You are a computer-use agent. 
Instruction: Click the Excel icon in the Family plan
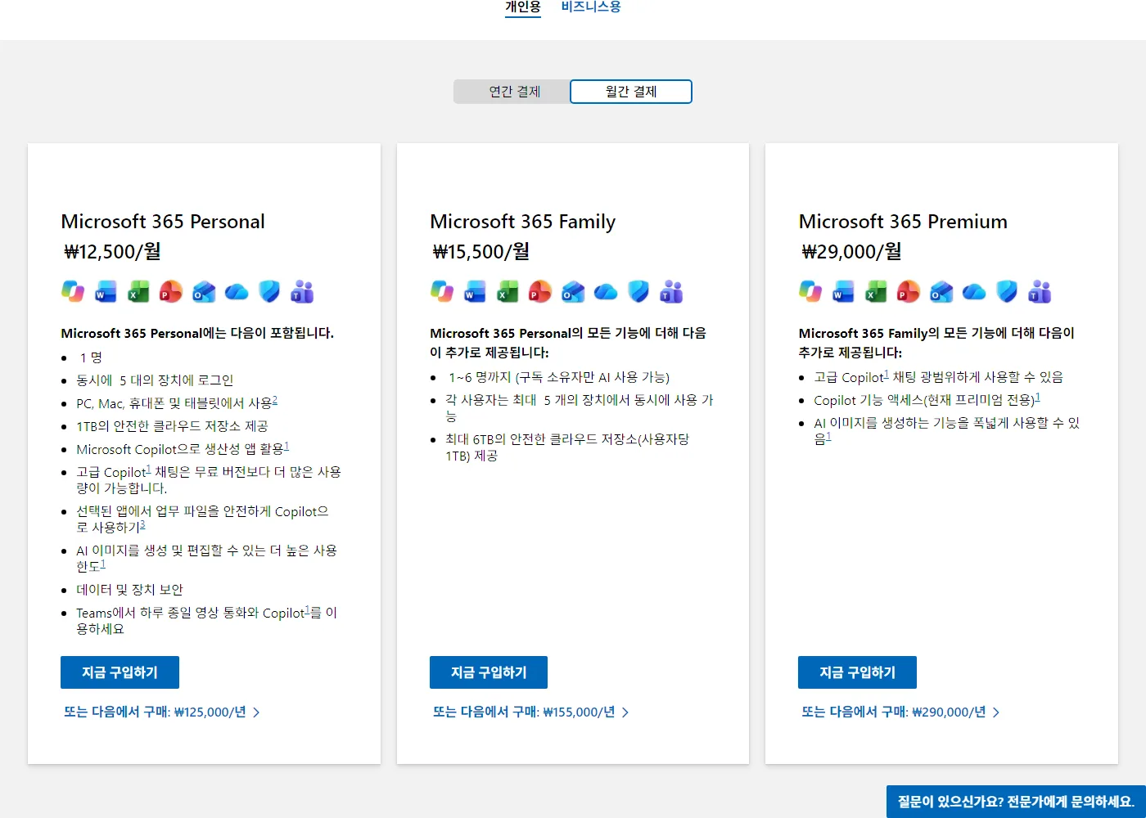[508, 291]
